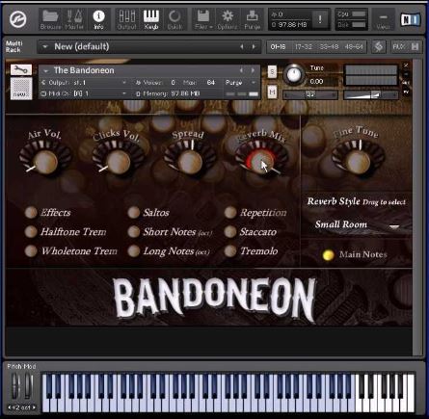Toggle the Info pane
Viewport: 429px width, 419px height.
98,19
